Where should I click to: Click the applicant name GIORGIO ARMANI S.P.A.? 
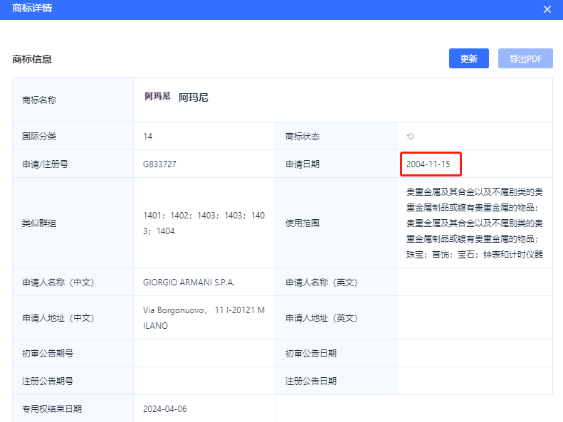click(x=189, y=283)
